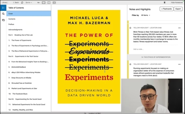Open chapter 4: From the Behavioral Insights Team
The height and width of the screenshot is (114, 185).
pos(29,62)
